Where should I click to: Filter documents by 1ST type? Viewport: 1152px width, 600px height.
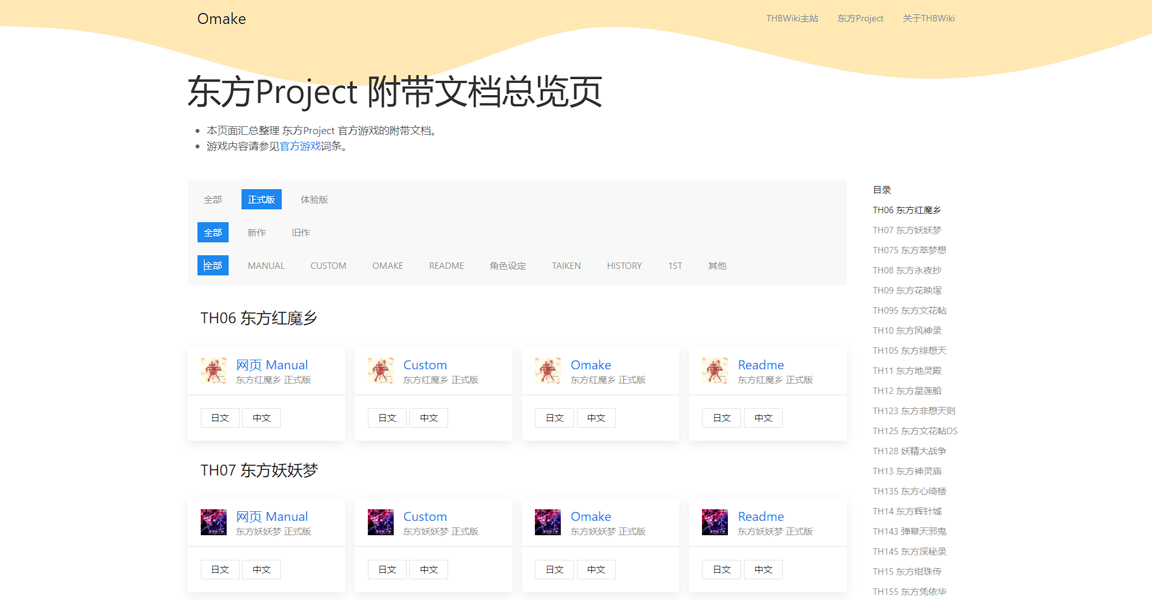tap(675, 266)
